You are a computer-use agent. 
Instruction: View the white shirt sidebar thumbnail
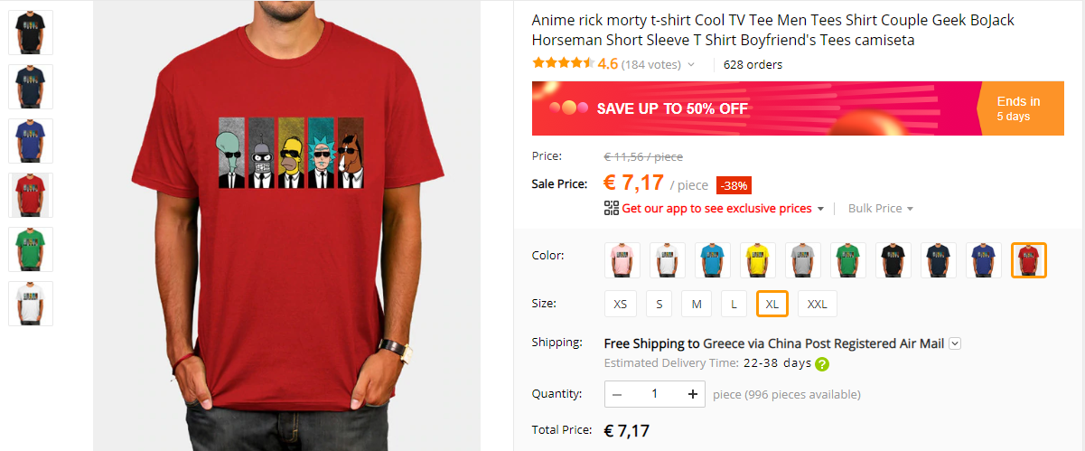click(31, 304)
